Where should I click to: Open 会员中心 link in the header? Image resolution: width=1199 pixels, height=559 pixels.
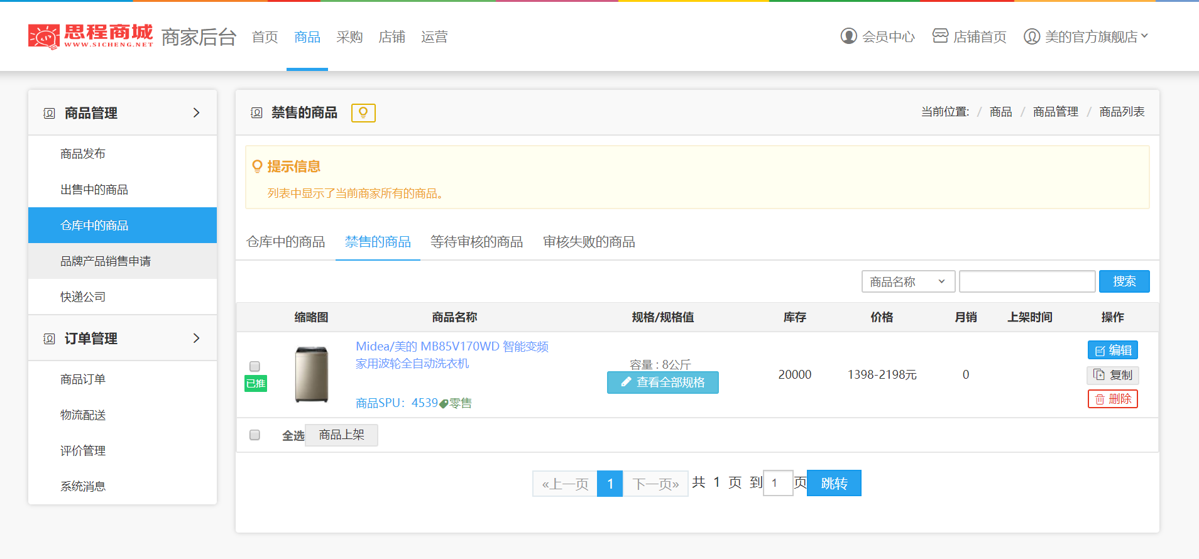pos(888,37)
